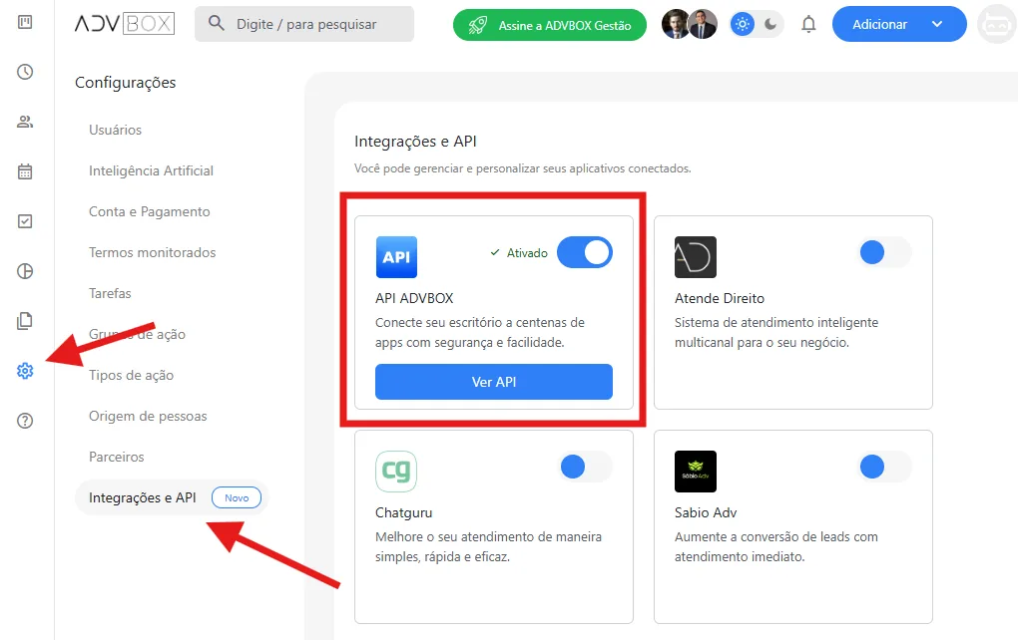Image resolution: width=1018 pixels, height=640 pixels.
Task: Open Parceiros settings item
Action: click(116, 457)
